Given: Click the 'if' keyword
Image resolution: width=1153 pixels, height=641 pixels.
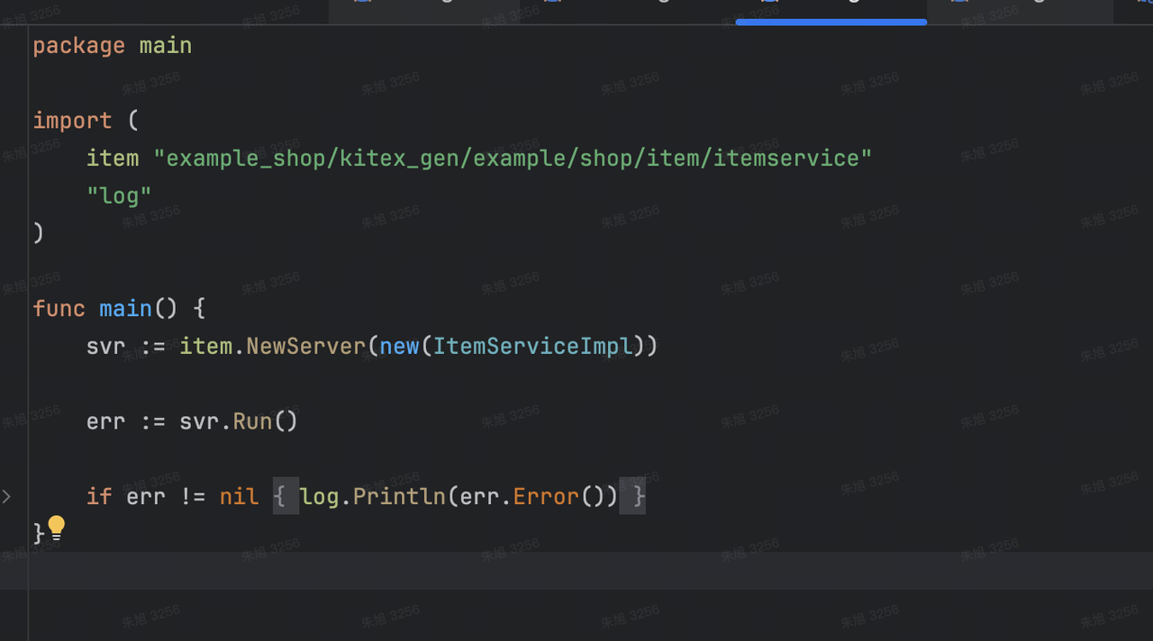Looking at the screenshot, I should [99, 496].
